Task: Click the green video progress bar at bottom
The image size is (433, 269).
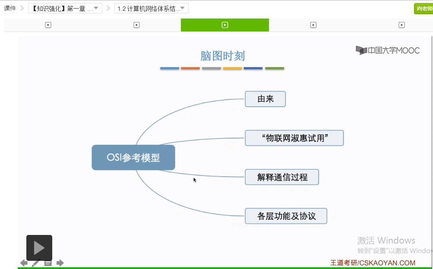Action: point(225,268)
